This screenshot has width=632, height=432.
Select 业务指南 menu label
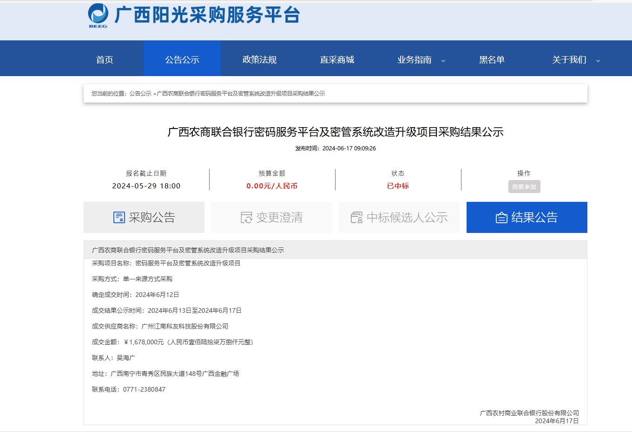[x=415, y=60]
